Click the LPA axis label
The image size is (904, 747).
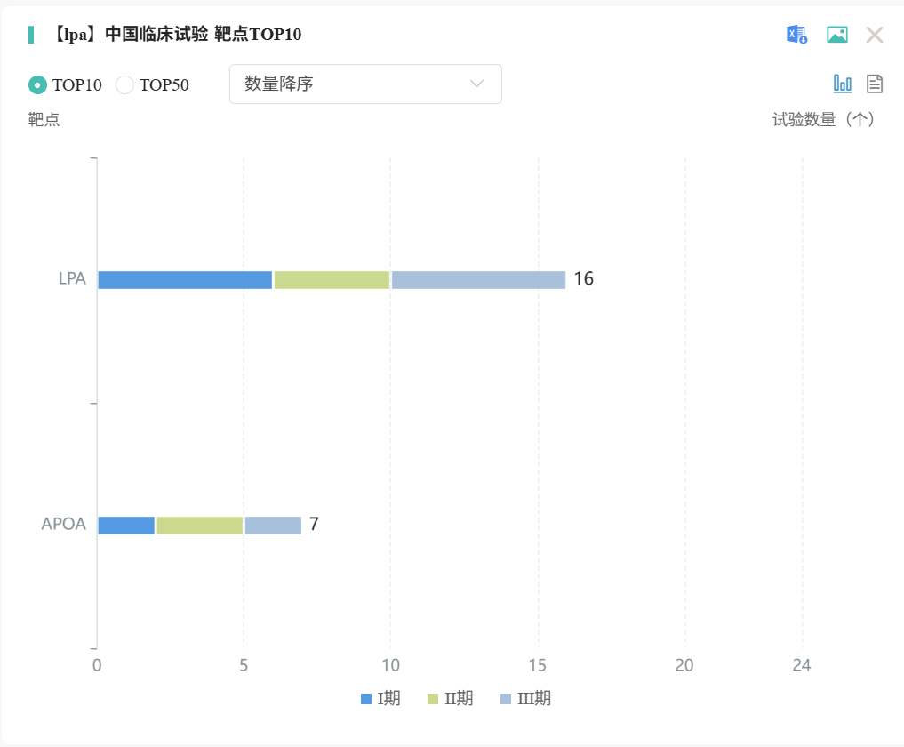point(72,279)
